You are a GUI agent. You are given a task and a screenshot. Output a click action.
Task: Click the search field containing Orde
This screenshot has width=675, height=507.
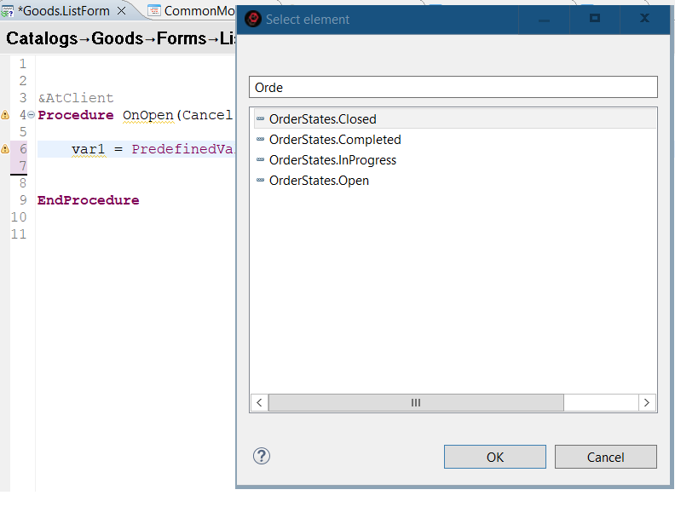click(x=453, y=87)
